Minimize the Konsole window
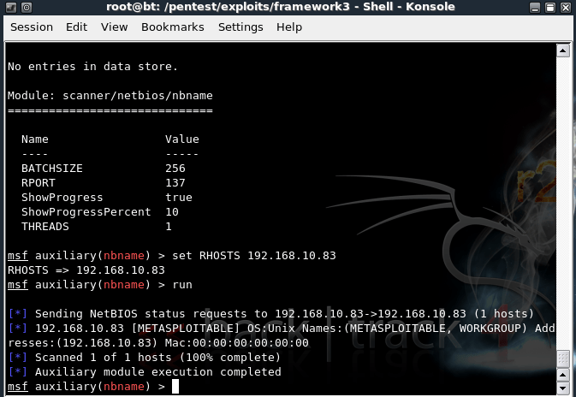Screen dimensions: 576x397 (535, 8)
